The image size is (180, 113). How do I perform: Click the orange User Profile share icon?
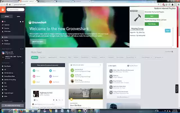click(x=51, y=82)
